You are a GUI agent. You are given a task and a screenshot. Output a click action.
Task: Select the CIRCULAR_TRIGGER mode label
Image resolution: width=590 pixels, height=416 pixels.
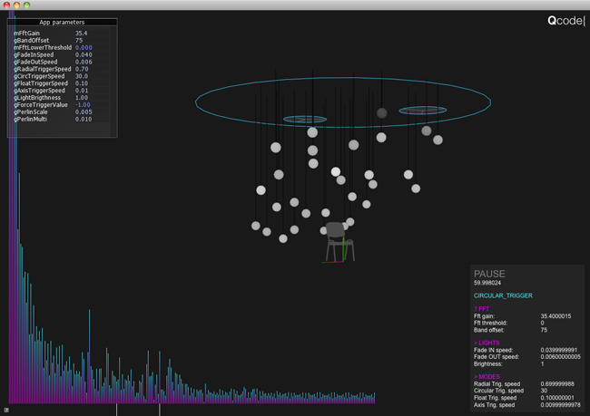503,295
